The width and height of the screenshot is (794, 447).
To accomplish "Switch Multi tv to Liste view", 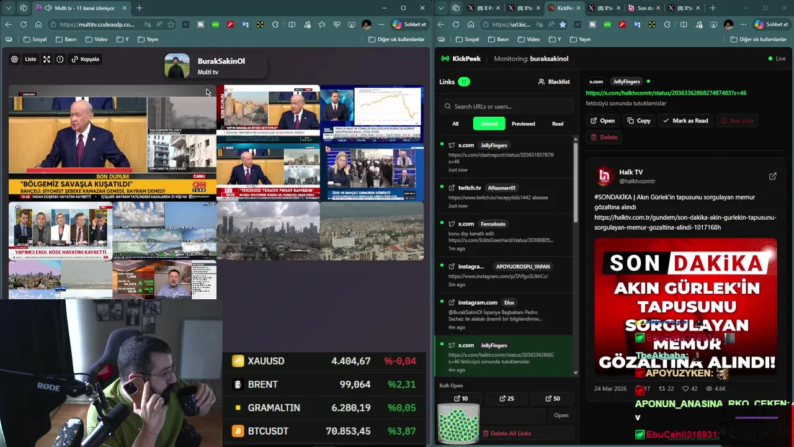I will tap(30, 59).
